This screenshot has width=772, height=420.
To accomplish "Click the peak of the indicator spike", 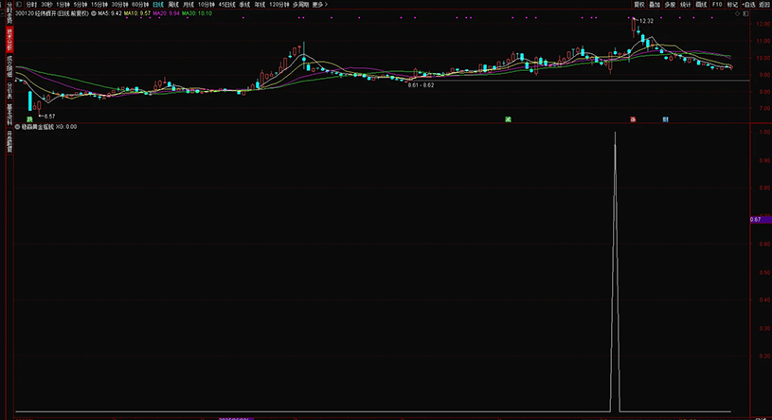I will (615, 133).
